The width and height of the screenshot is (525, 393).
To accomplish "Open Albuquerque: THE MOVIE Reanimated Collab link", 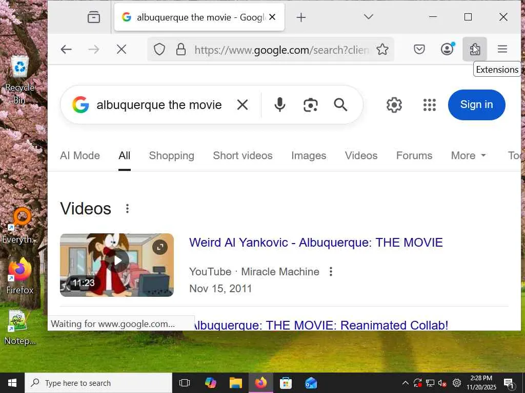I will (x=321, y=325).
